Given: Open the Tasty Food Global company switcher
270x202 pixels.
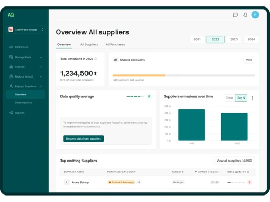Looking at the screenshot, I should 26,30.
